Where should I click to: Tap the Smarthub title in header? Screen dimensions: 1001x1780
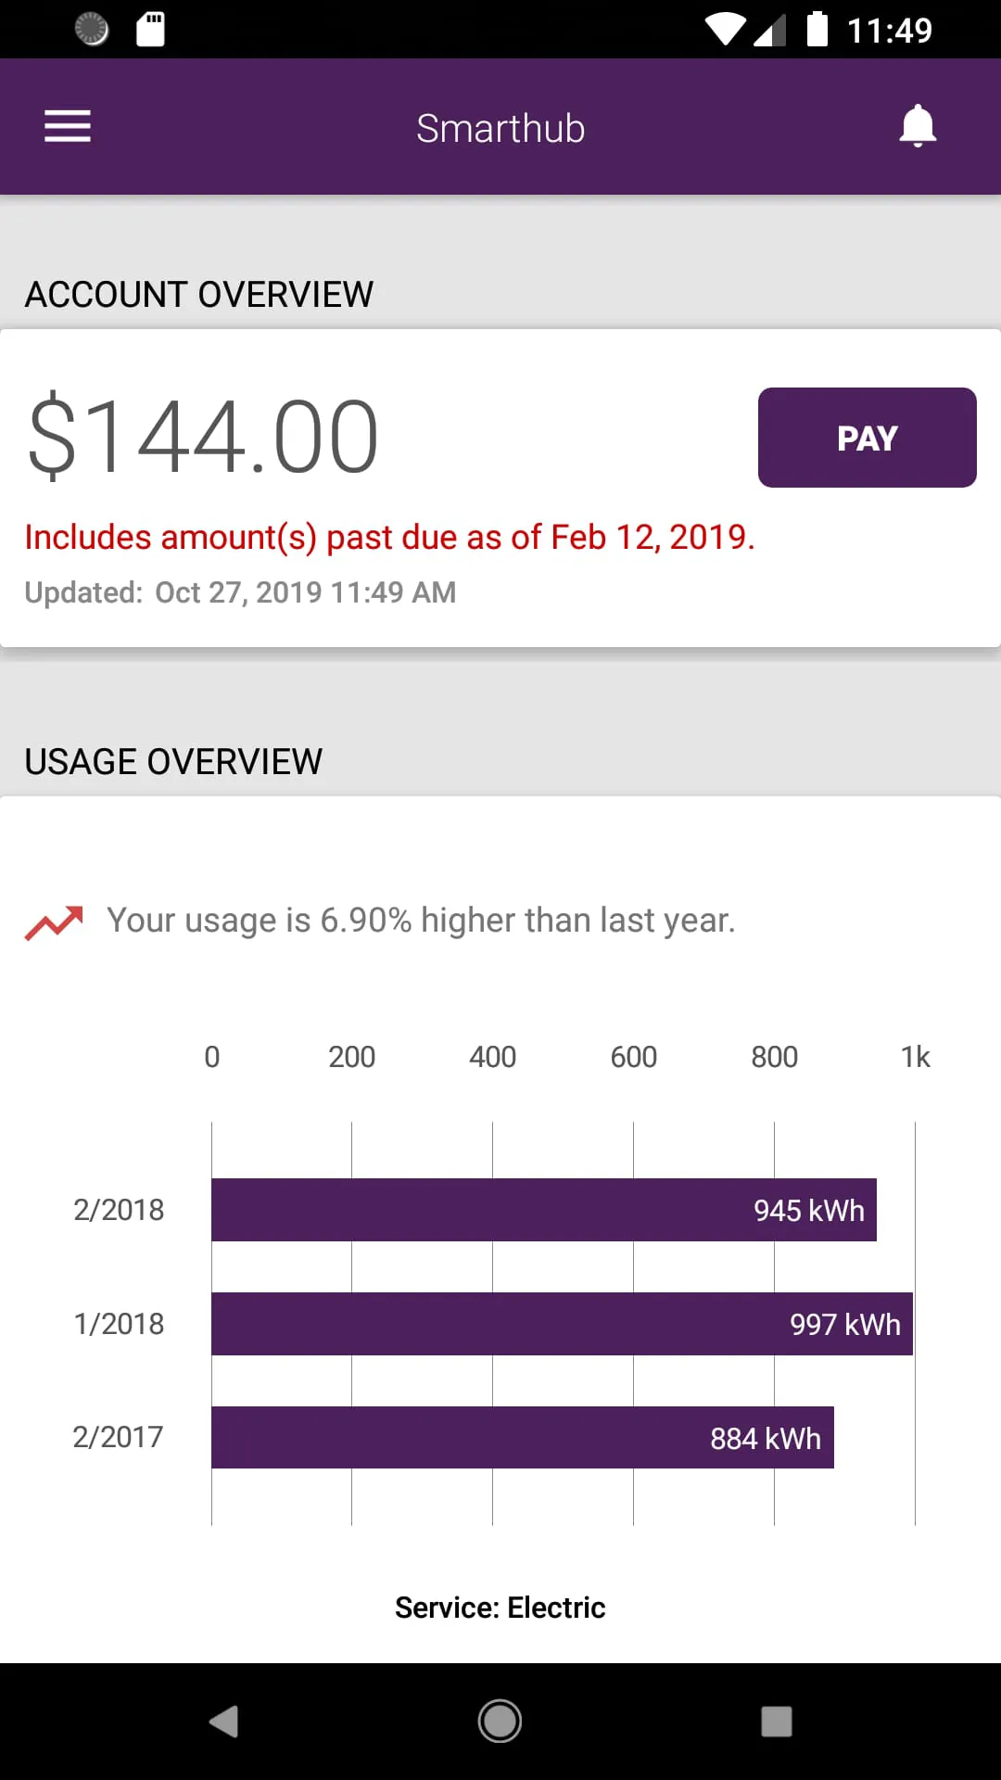500,128
